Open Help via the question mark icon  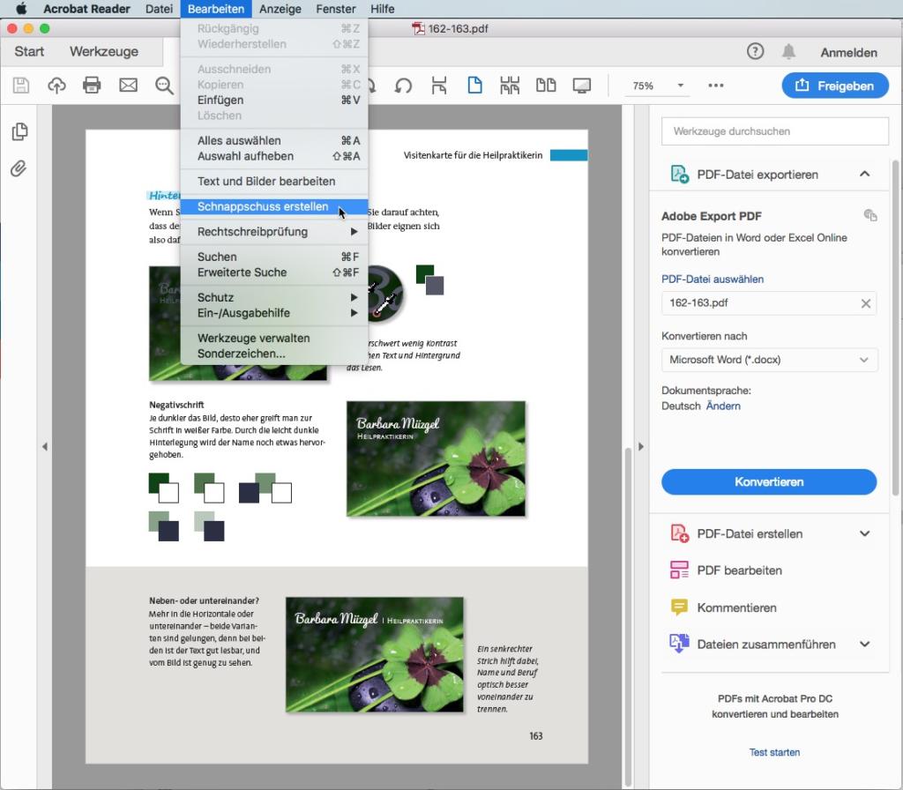[x=755, y=52]
